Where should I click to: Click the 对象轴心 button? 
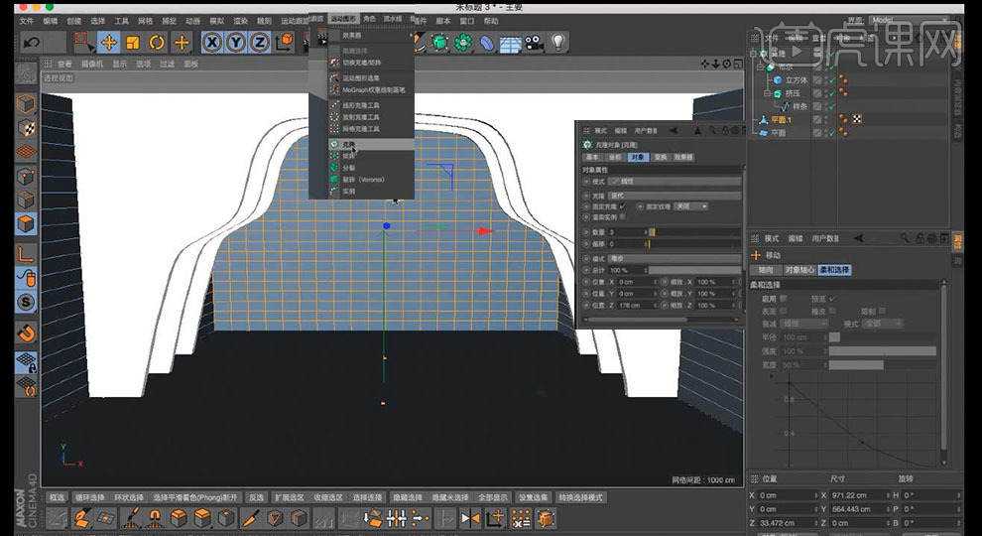(799, 270)
